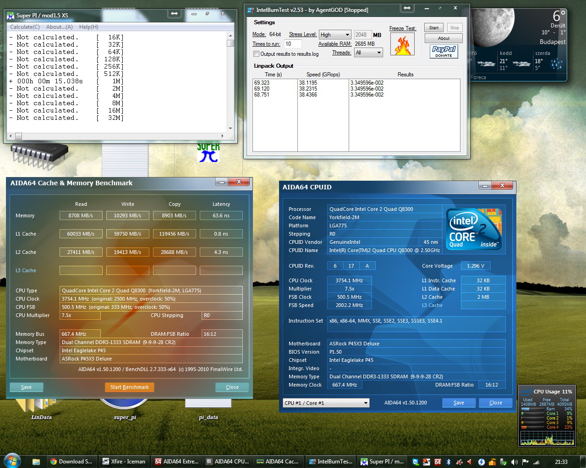The width and height of the screenshot is (586, 468).
Task: Enable Output results to results.log checkbox
Action: click(x=257, y=54)
